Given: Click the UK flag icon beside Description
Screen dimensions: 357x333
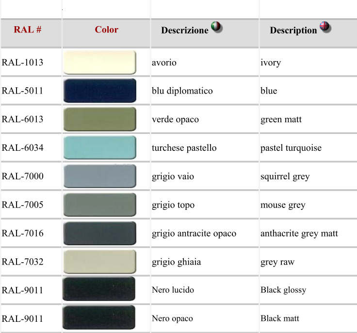Looking at the screenshot, I should (325, 27).
